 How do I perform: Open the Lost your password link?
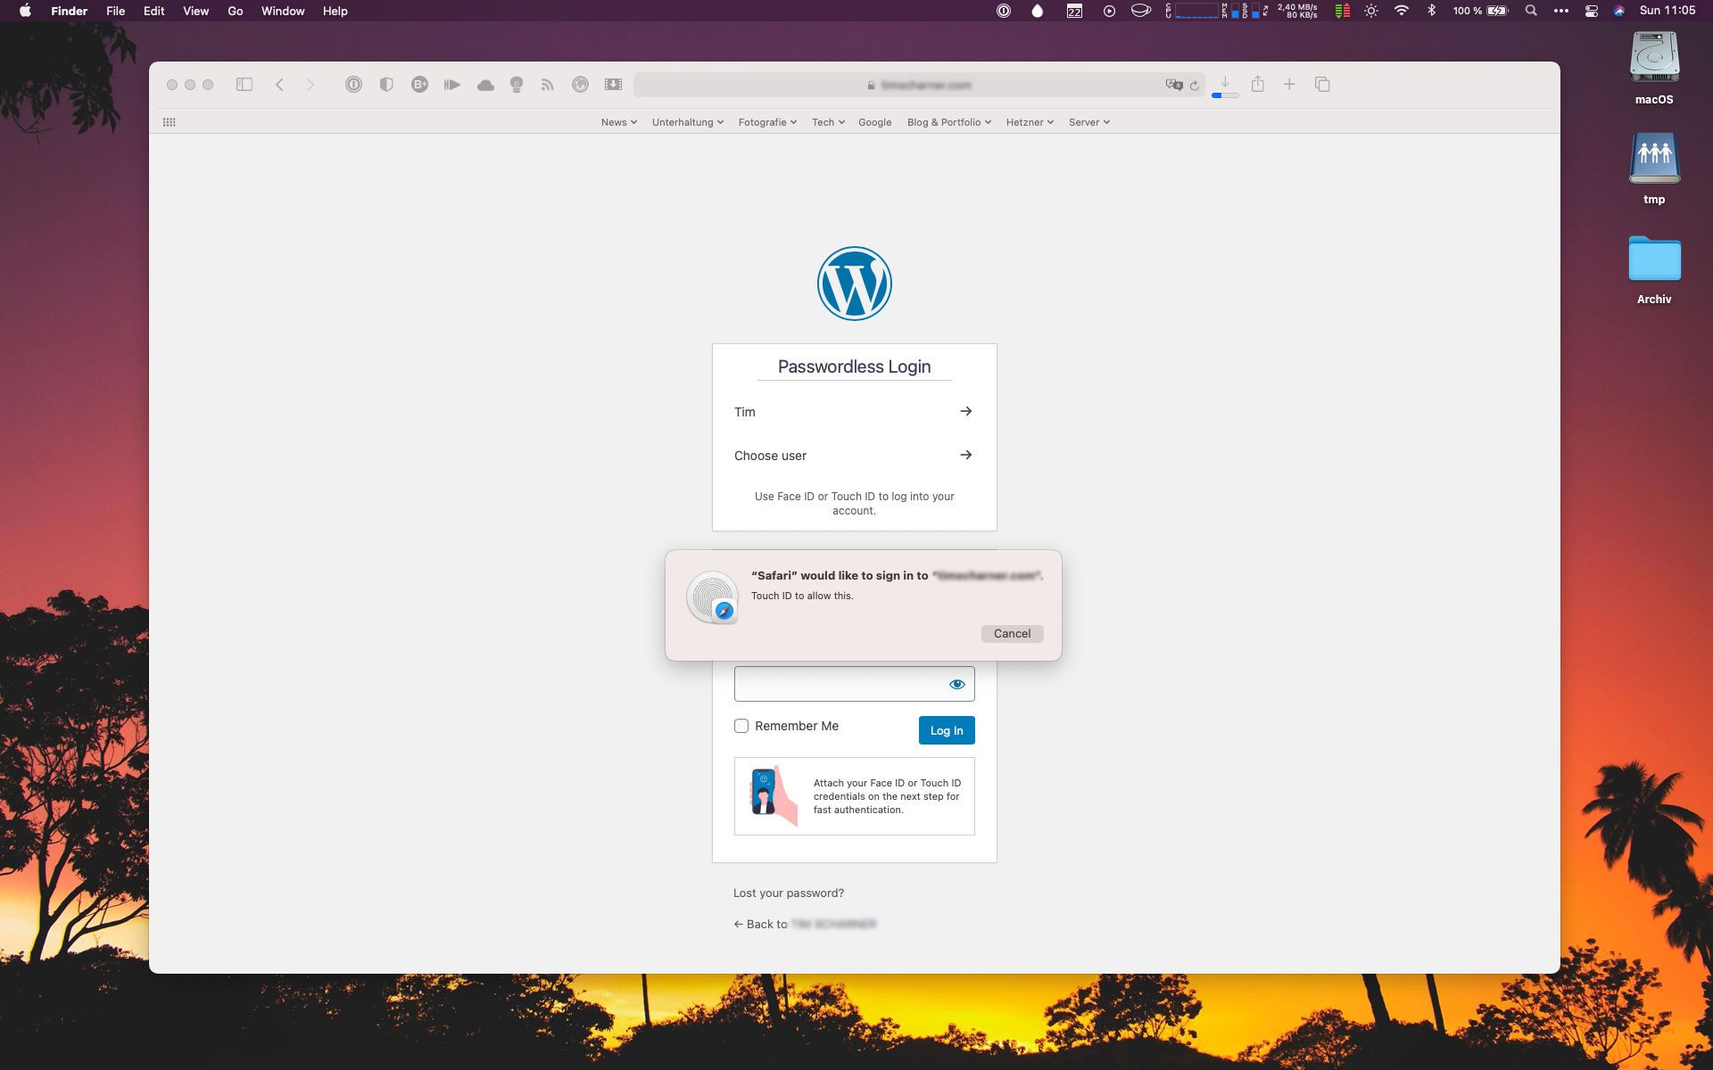click(789, 893)
